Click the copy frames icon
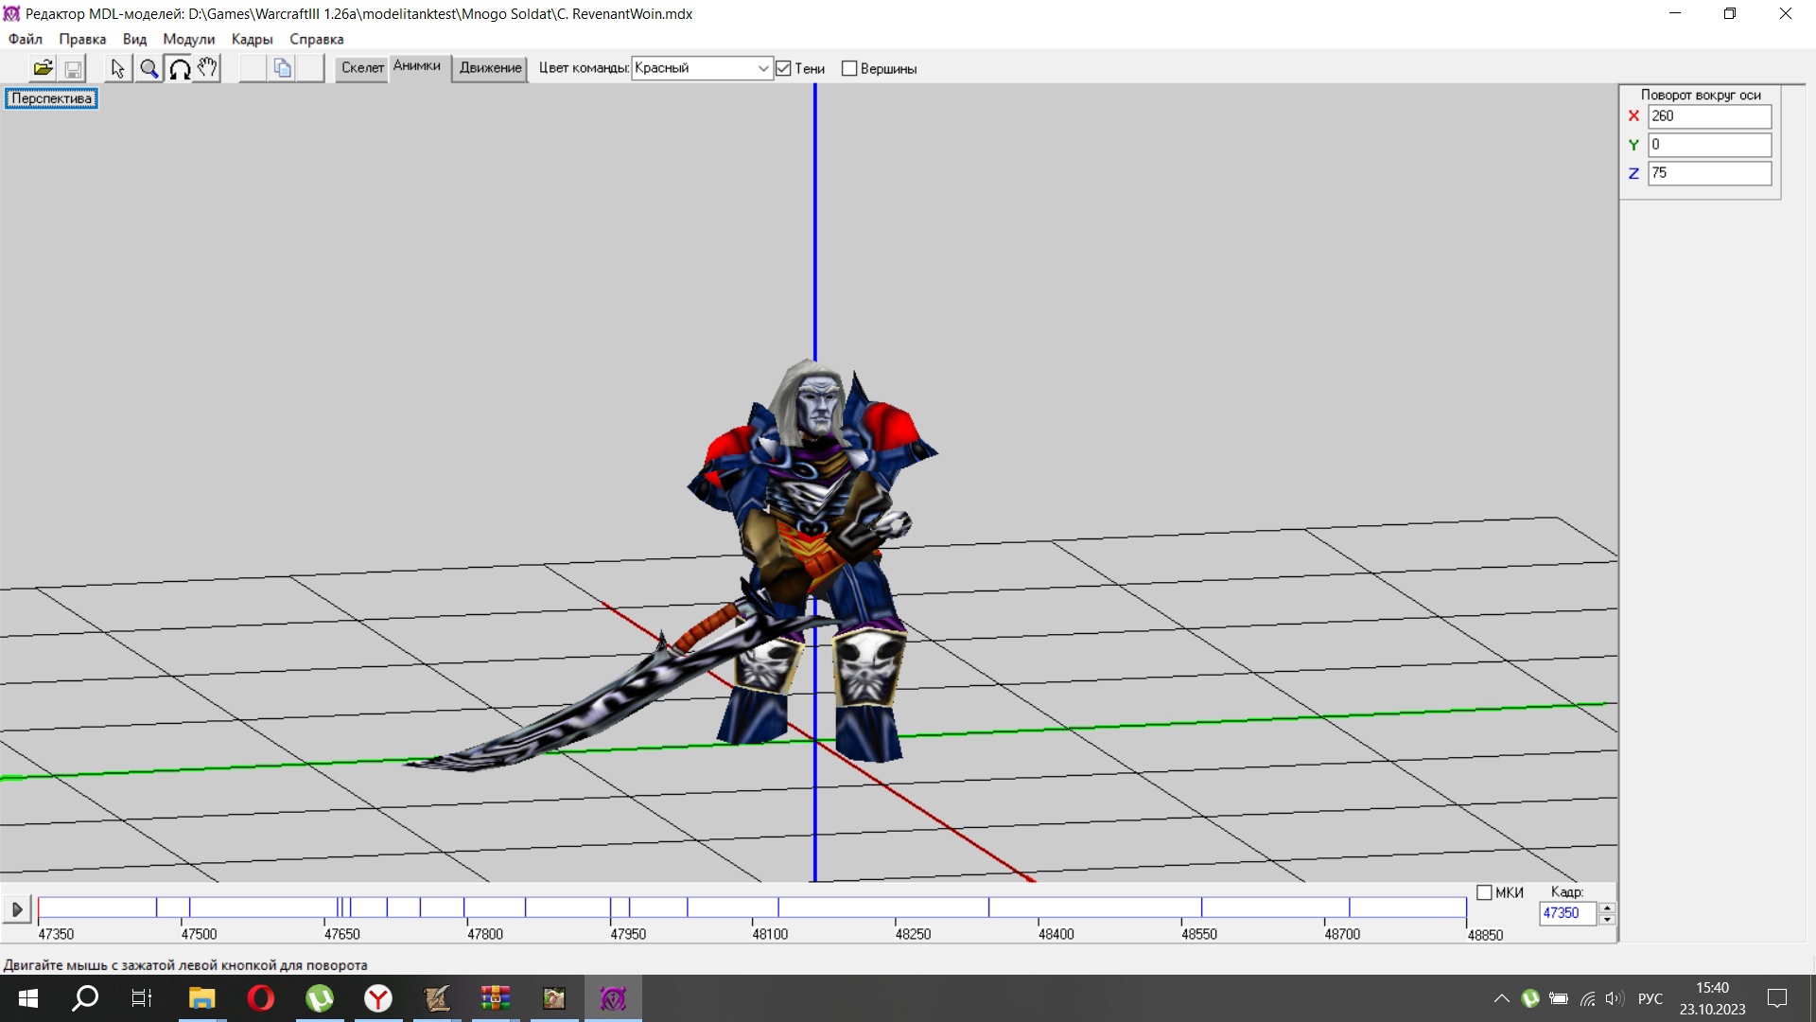Screen dimensions: 1816x1022 coord(282,68)
